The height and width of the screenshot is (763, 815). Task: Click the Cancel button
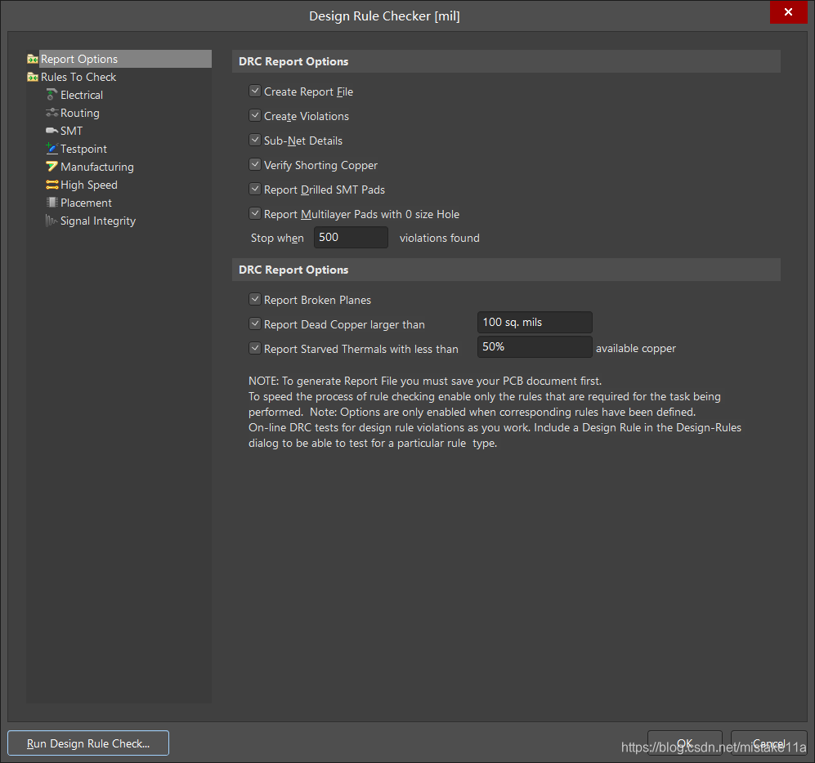coord(768,743)
